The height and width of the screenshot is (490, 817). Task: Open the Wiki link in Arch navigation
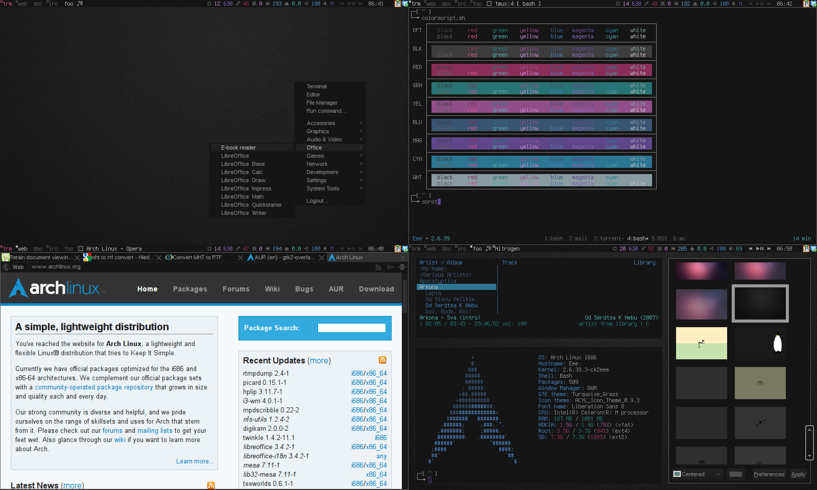click(272, 289)
